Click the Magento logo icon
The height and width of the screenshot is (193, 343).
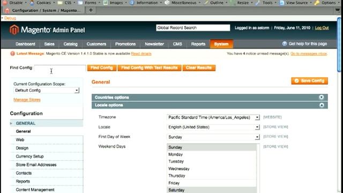point(14,29)
